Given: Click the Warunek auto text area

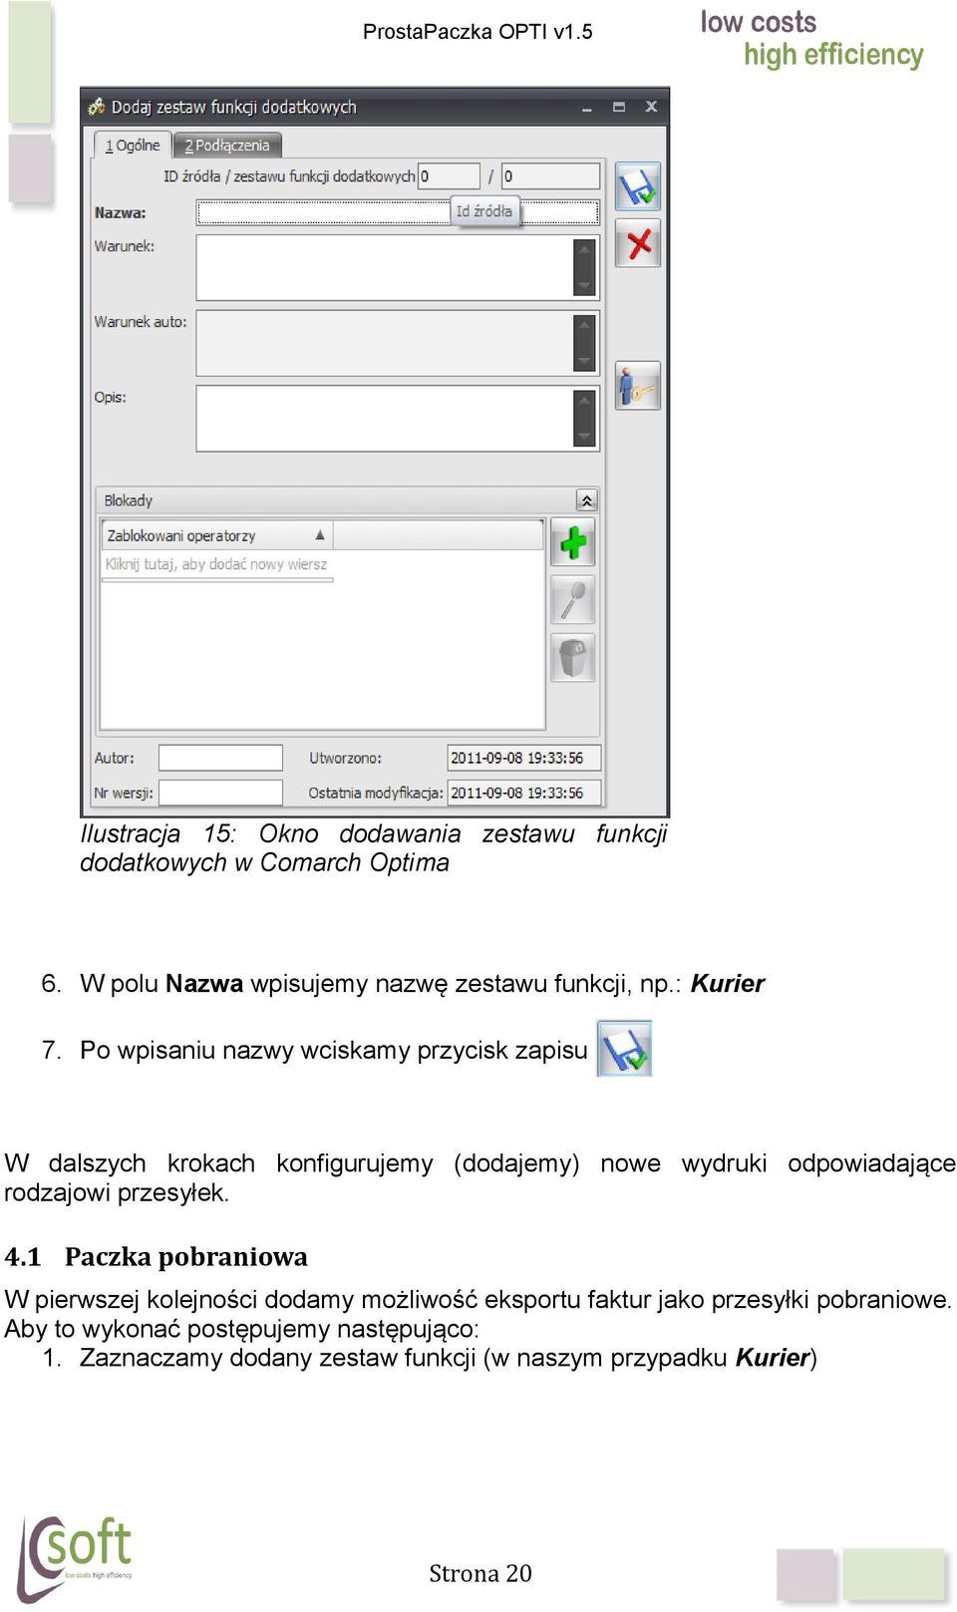Looking at the screenshot, I should (x=385, y=343).
